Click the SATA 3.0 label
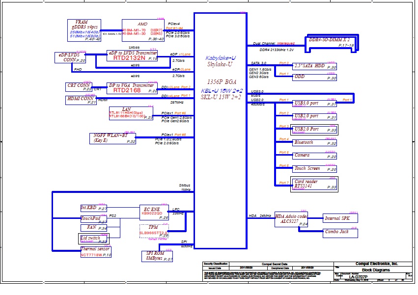Screen dimensions: 418x295 258,63
